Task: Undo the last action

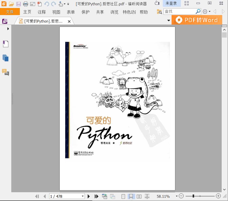Action: (47, 4)
